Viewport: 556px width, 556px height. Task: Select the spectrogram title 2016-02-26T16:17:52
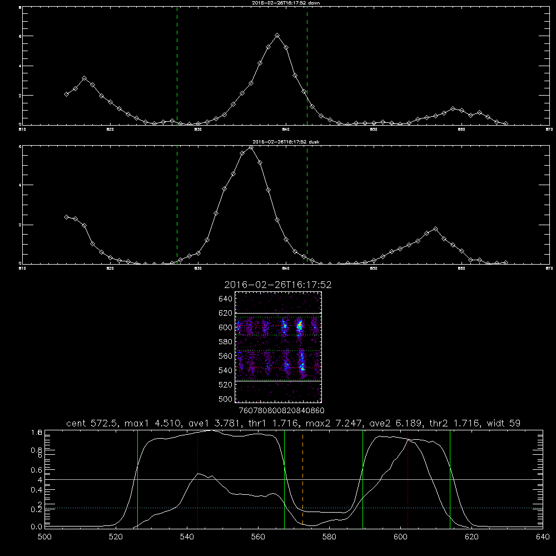click(278, 285)
